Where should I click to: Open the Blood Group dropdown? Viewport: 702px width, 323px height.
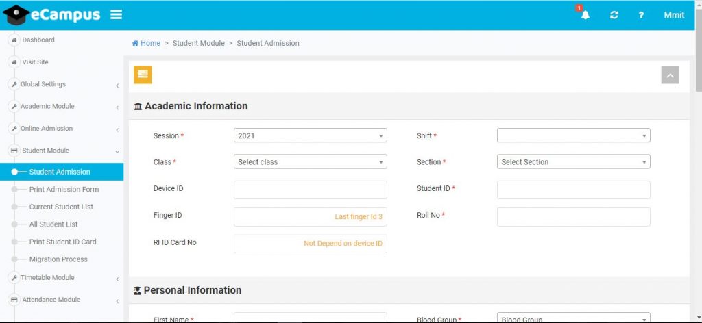[x=574, y=318]
